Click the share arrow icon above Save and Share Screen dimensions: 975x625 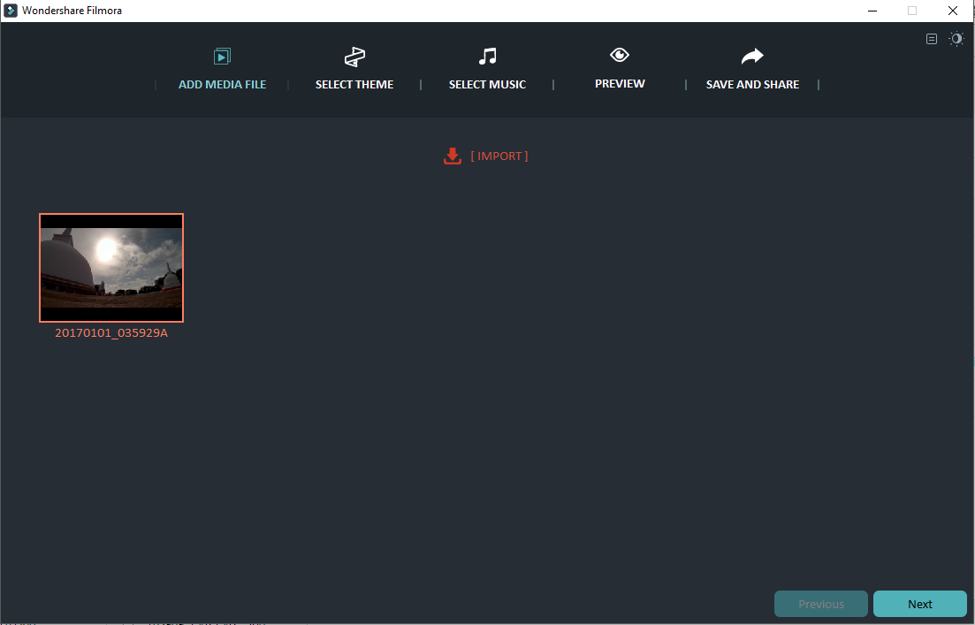click(751, 55)
